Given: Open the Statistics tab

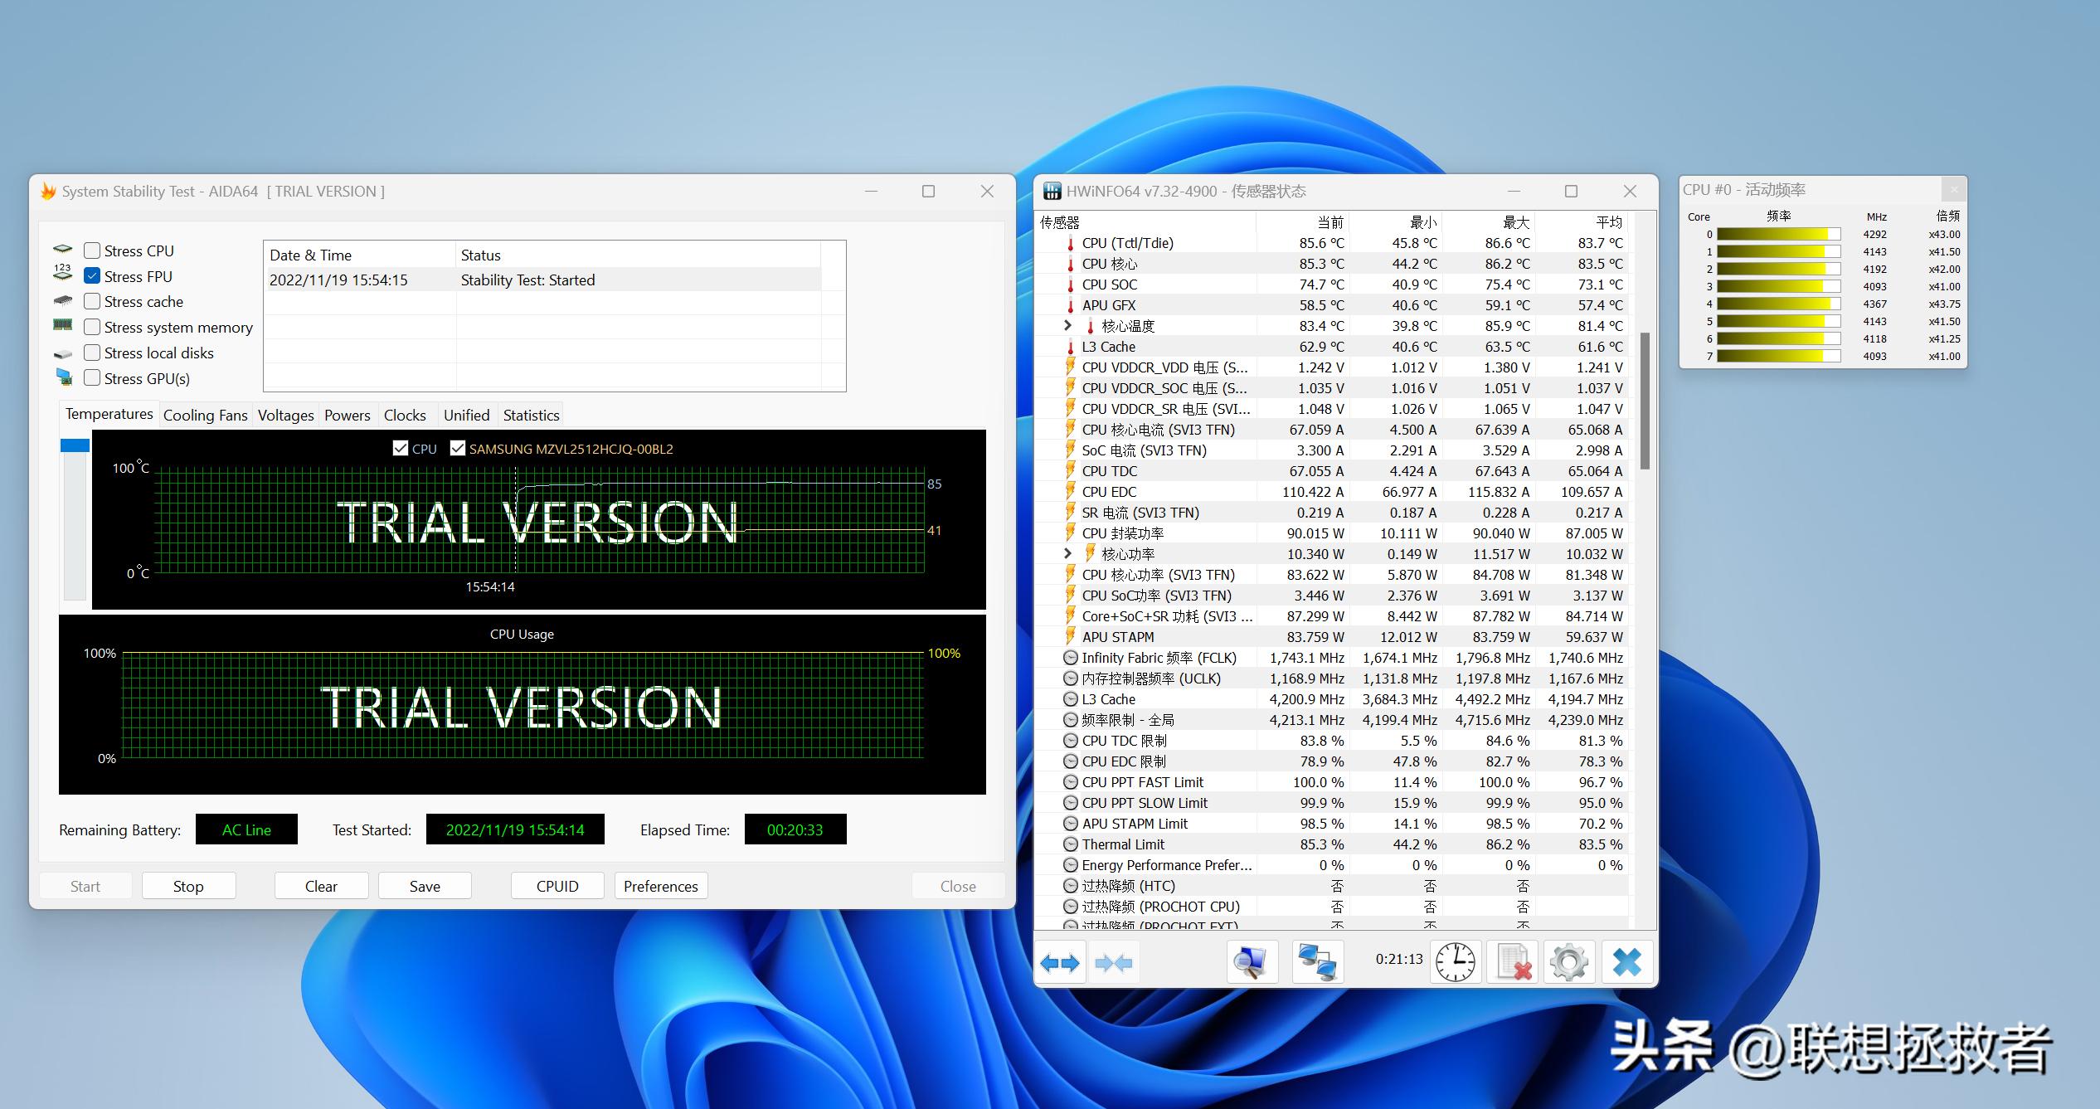Looking at the screenshot, I should [x=531, y=415].
